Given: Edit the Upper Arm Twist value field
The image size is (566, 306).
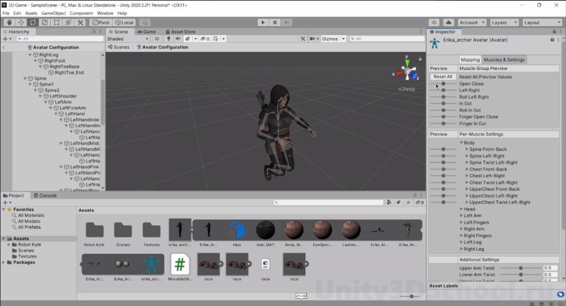Looking at the screenshot, I should 551,268.
